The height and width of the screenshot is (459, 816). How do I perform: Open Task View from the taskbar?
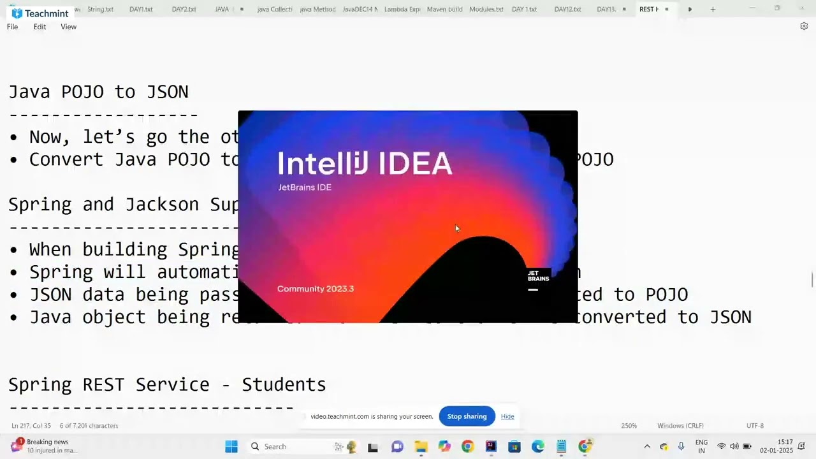click(x=373, y=447)
